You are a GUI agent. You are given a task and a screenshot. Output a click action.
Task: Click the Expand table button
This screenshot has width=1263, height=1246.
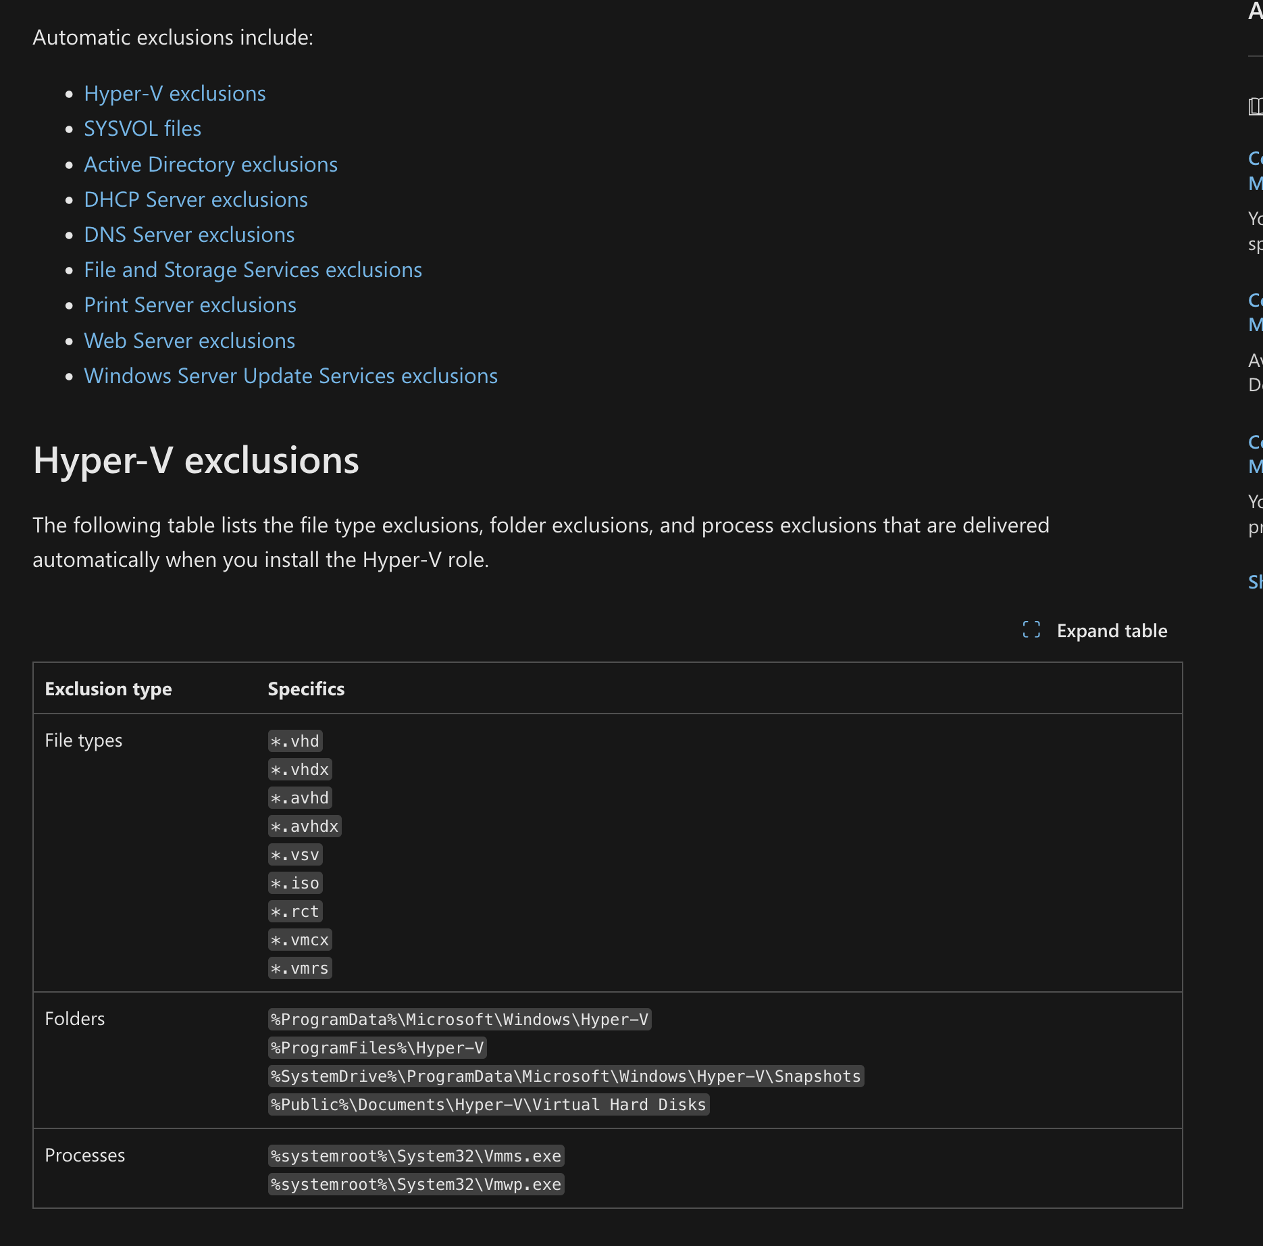click(1096, 630)
